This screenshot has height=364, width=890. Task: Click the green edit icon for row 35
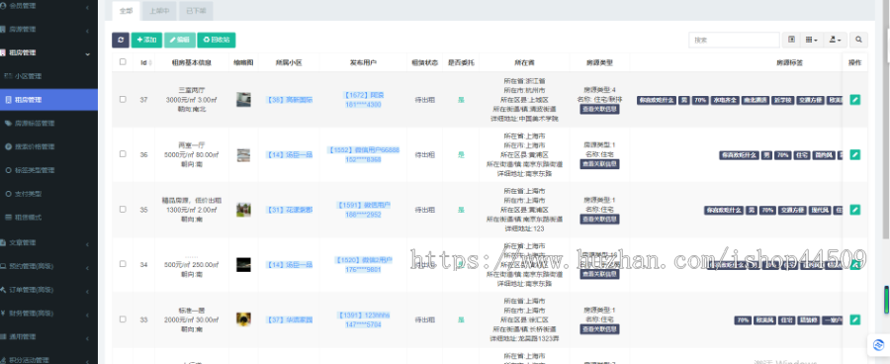[x=854, y=210]
